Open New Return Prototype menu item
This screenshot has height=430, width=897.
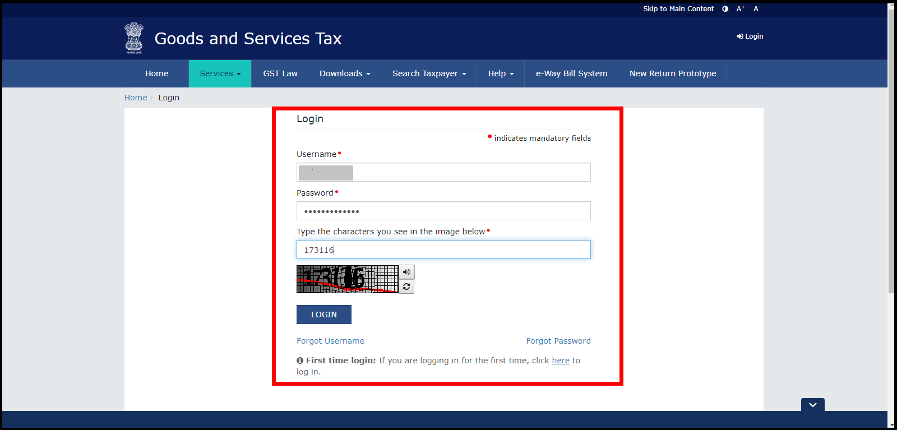pyautogui.click(x=673, y=73)
